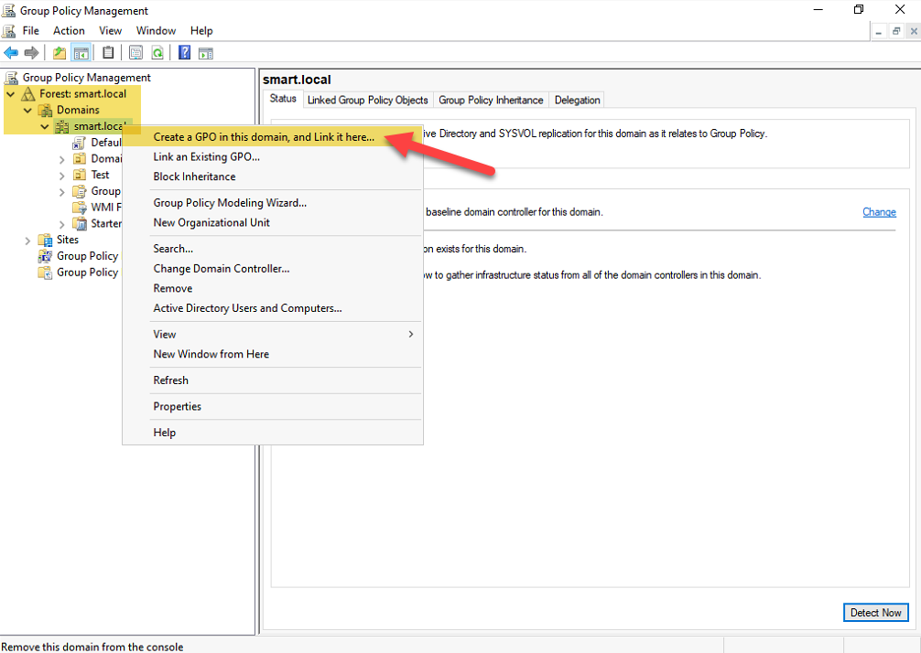Viewport: 921px width, 653px height.
Task: Click the Starter GPOs folder icon
Action: (80, 223)
